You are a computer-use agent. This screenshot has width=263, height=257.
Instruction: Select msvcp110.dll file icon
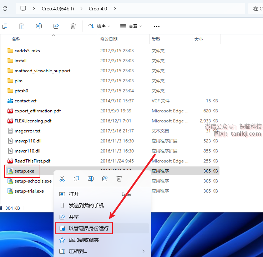pos(10,141)
